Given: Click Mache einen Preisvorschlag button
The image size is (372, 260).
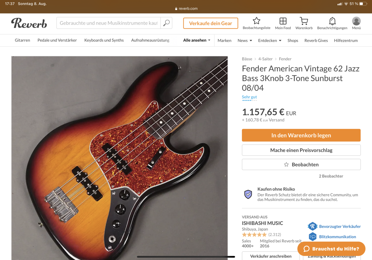Looking at the screenshot, I should tap(301, 150).
